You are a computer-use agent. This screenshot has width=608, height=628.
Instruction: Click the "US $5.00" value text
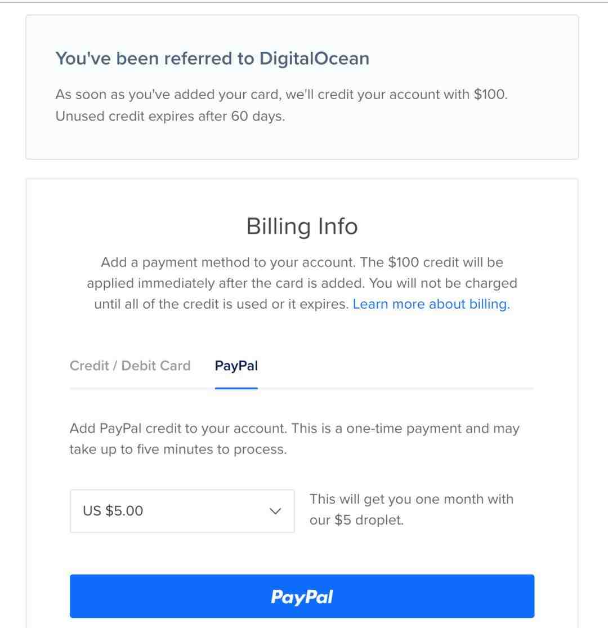tap(113, 511)
